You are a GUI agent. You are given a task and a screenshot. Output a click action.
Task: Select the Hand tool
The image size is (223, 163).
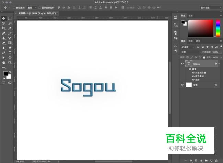(x=3, y=62)
